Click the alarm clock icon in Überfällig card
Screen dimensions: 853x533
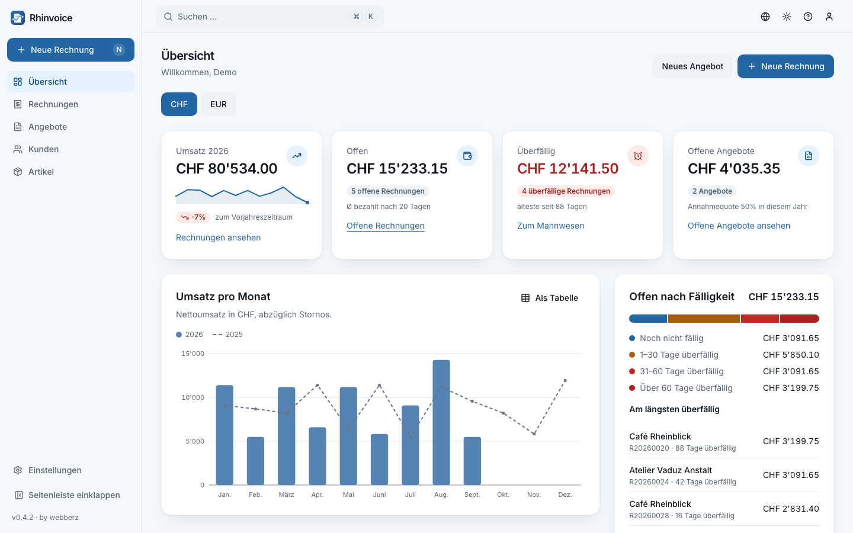[x=638, y=156]
